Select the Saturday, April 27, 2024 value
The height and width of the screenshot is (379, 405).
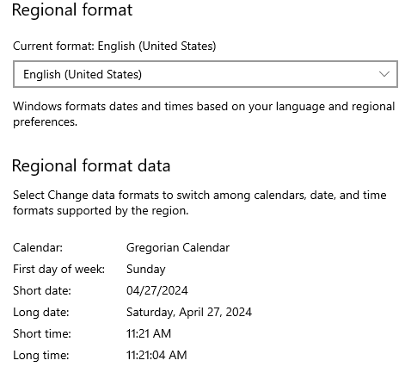click(189, 312)
